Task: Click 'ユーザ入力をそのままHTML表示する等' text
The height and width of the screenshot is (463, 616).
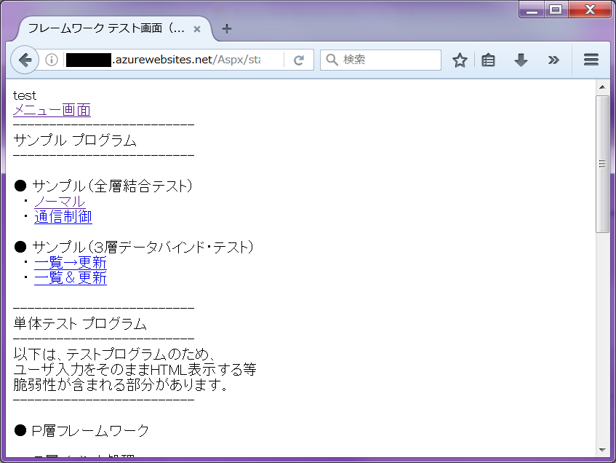Action: [x=135, y=369]
